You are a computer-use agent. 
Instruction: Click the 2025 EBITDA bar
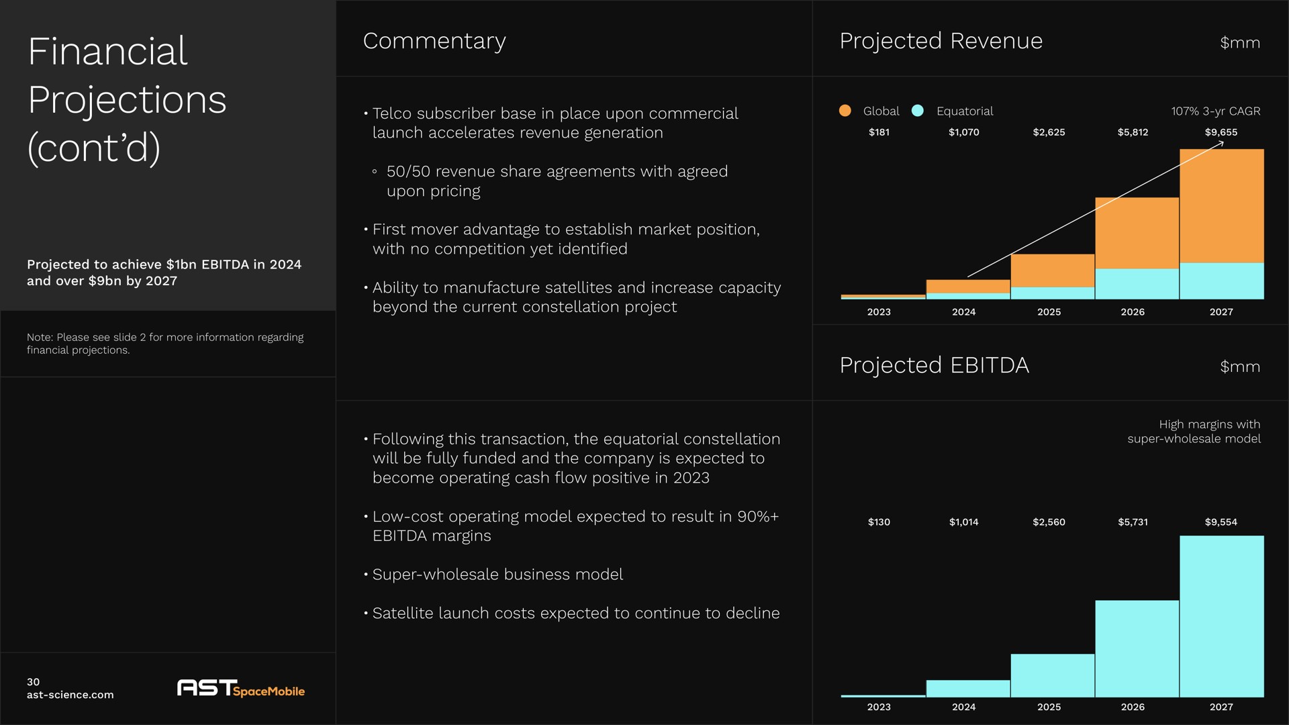1053,675
